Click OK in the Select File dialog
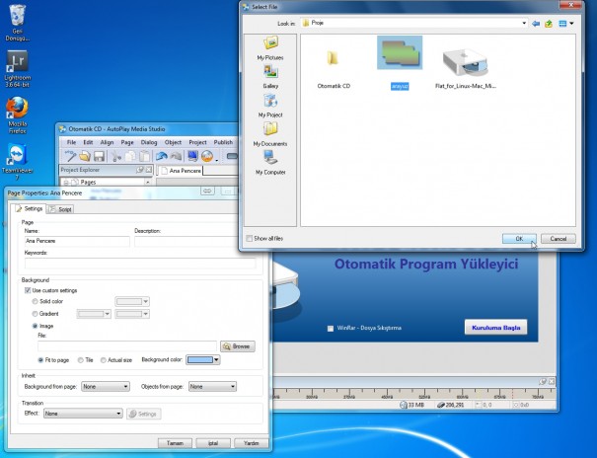 pos(519,239)
